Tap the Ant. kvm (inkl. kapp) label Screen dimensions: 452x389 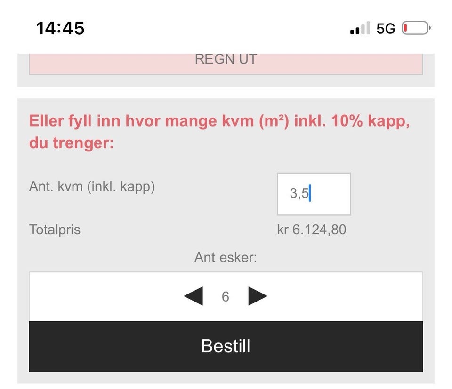click(x=92, y=187)
